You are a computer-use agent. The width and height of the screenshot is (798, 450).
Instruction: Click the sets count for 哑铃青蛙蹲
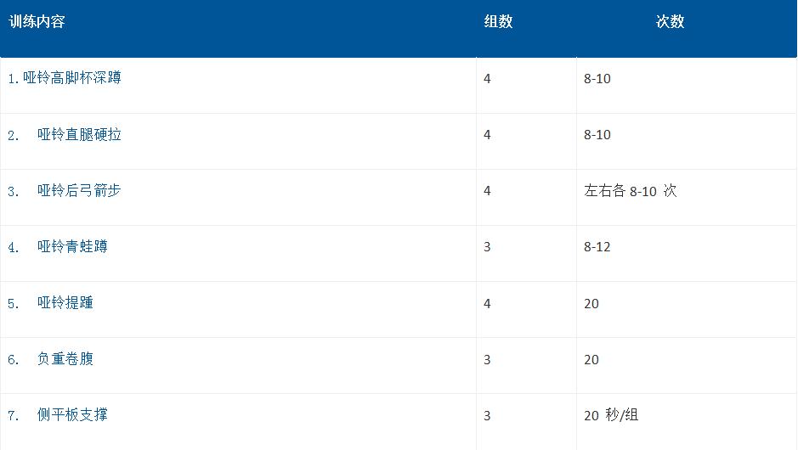(x=487, y=247)
